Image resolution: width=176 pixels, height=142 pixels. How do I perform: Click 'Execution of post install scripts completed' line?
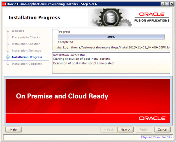(x=83, y=63)
